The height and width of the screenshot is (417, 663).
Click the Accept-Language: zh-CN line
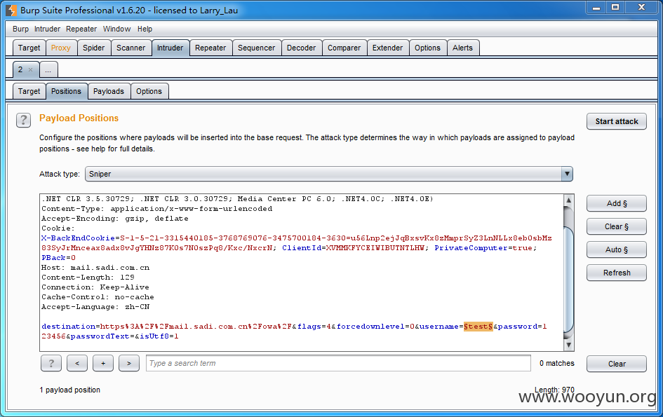95,307
